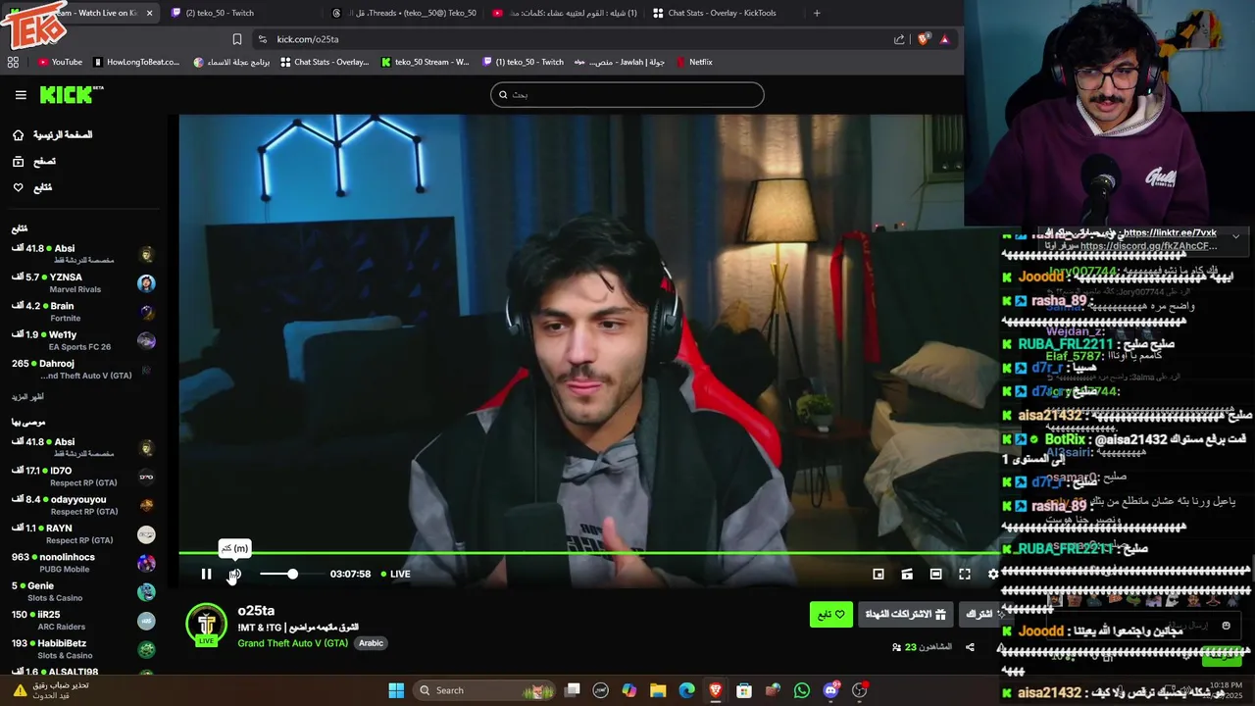Screen dimensions: 1255x706
Task: Open Genie Slots & Casino channel
Action: [x=83, y=591]
